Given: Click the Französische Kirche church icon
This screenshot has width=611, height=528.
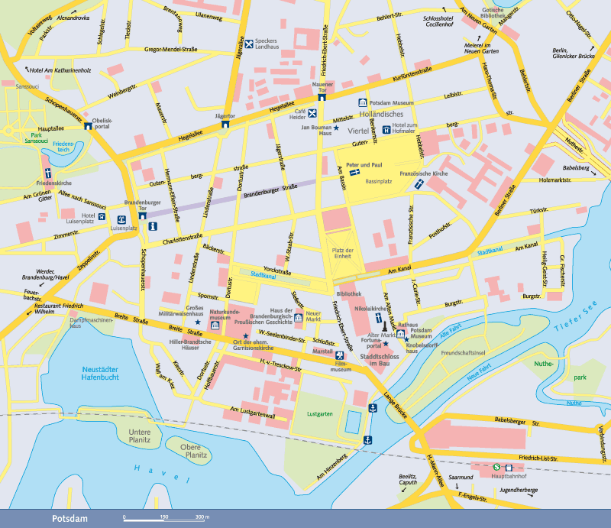Looking at the screenshot, I should point(419,184).
